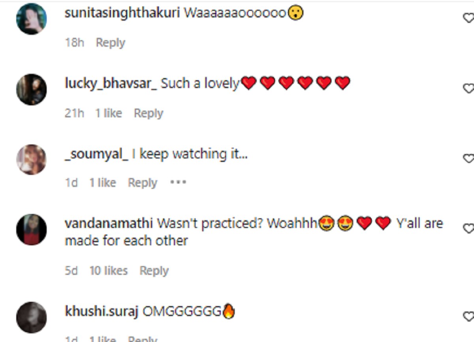The image size is (474, 342).
Task: Like vandanamathi's comment using the heart
Action: click(x=469, y=228)
